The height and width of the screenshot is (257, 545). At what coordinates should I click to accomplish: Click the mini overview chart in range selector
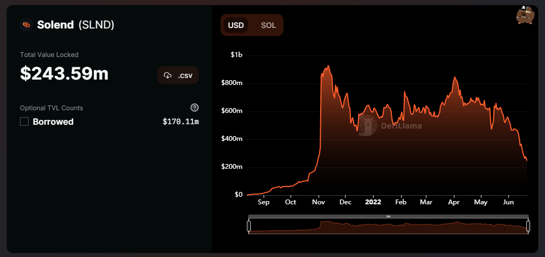pos(388,226)
